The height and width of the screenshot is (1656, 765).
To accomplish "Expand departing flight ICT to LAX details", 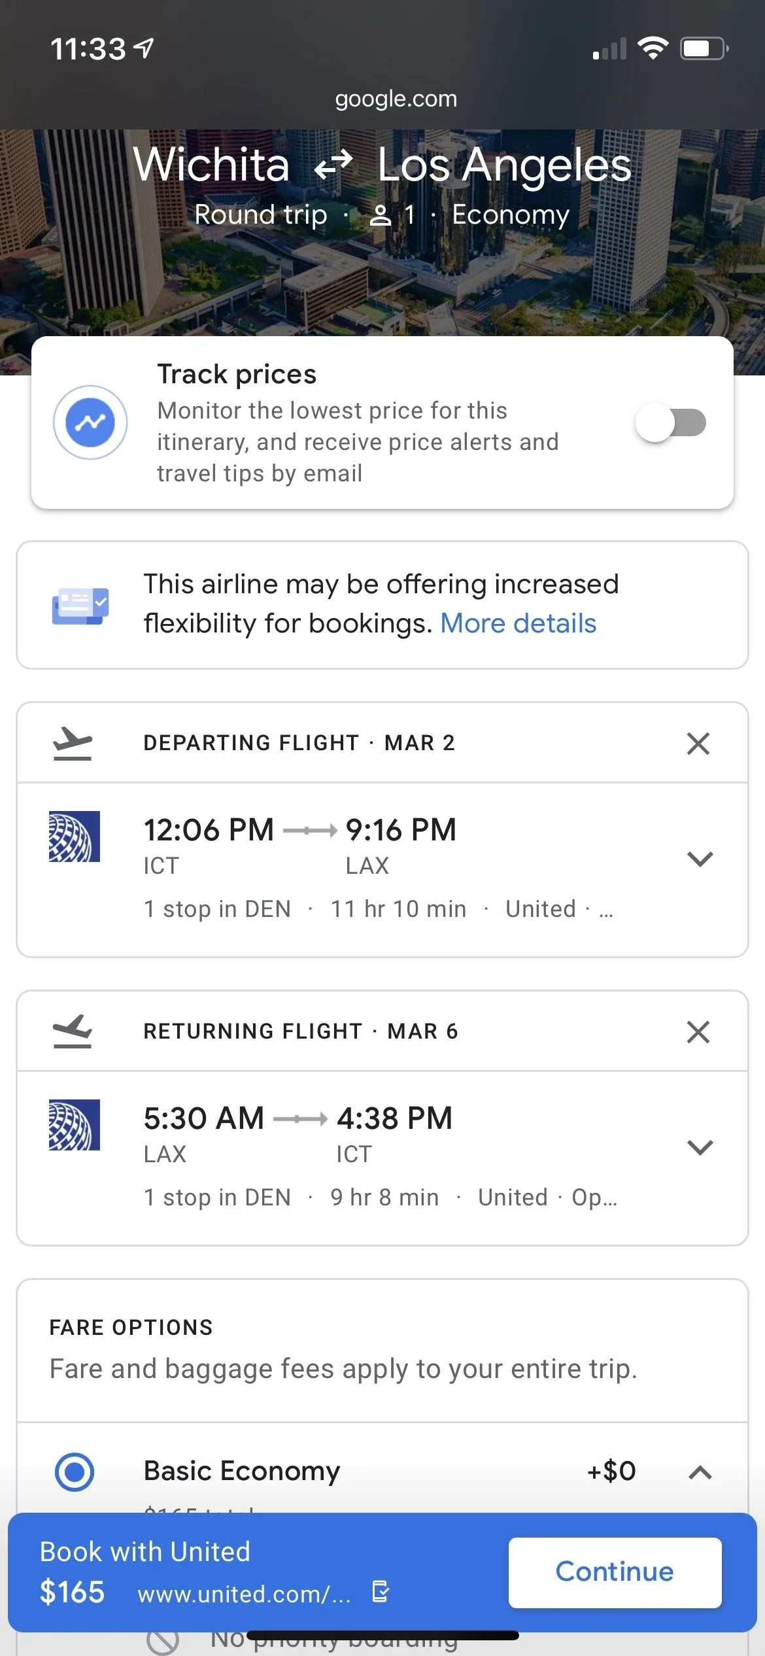I will click(700, 859).
